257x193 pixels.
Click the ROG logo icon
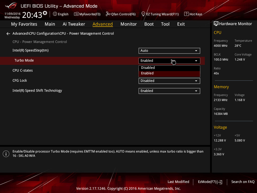11,6
